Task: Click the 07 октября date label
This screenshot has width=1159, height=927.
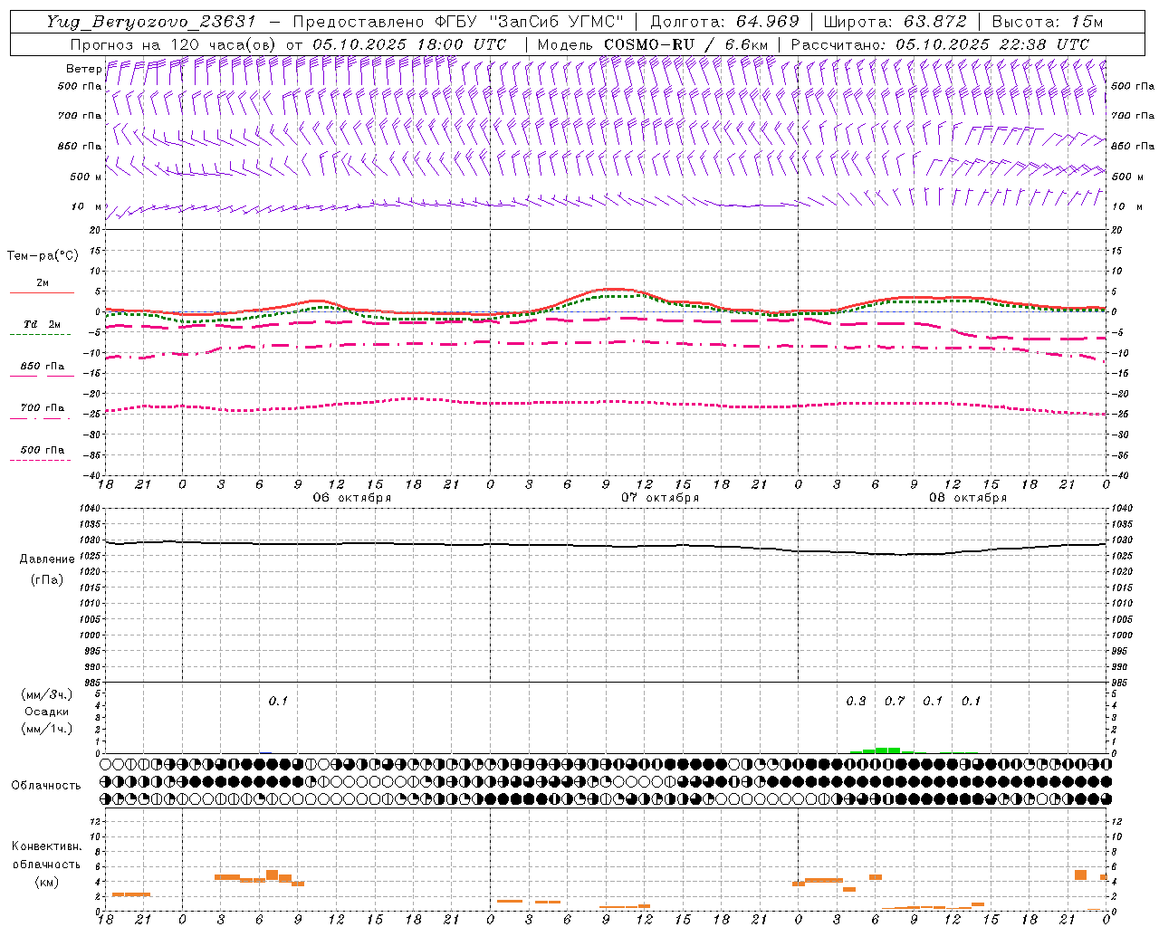Action: [x=660, y=498]
